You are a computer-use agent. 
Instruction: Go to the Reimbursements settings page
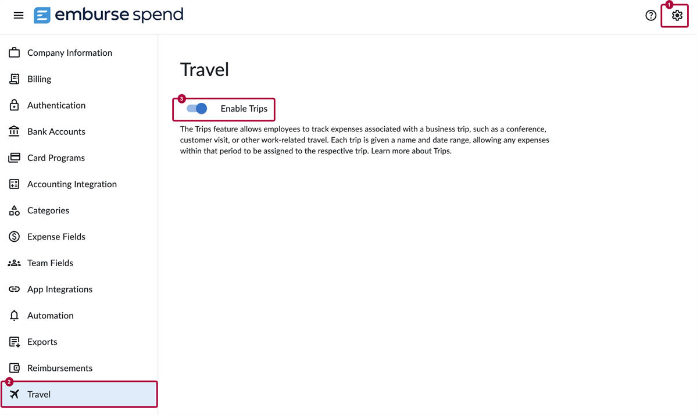tap(60, 367)
